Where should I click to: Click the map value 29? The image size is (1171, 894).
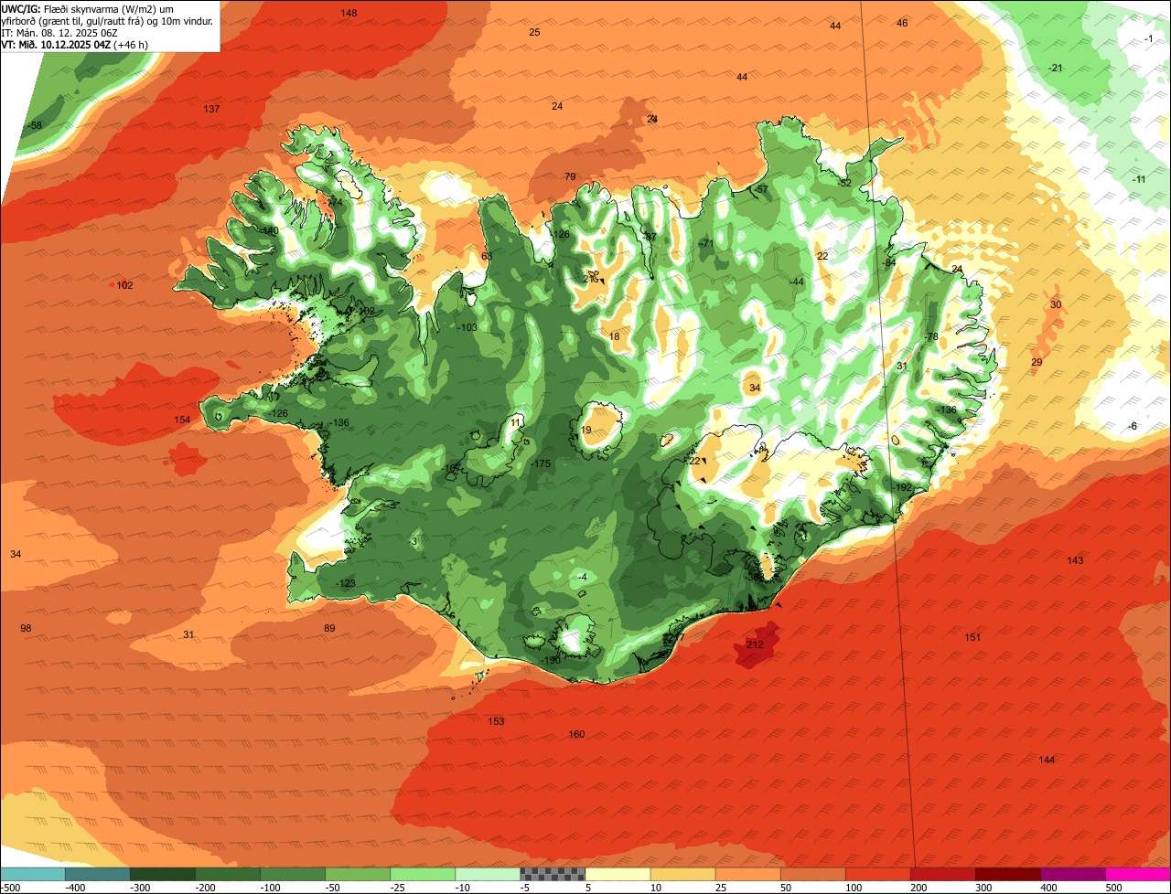coord(1037,362)
